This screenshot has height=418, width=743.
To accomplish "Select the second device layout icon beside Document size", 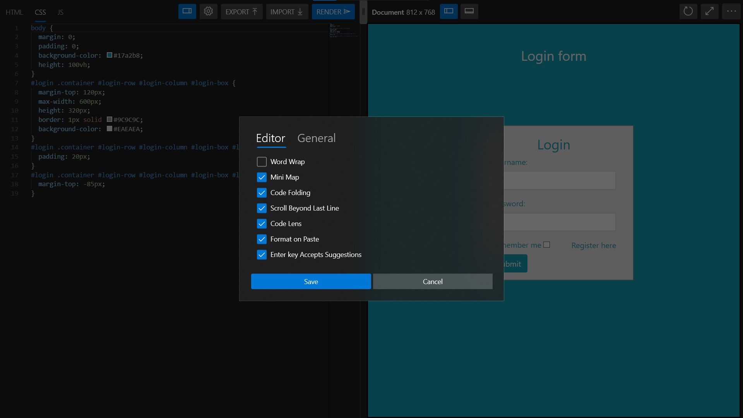I will pyautogui.click(x=469, y=12).
